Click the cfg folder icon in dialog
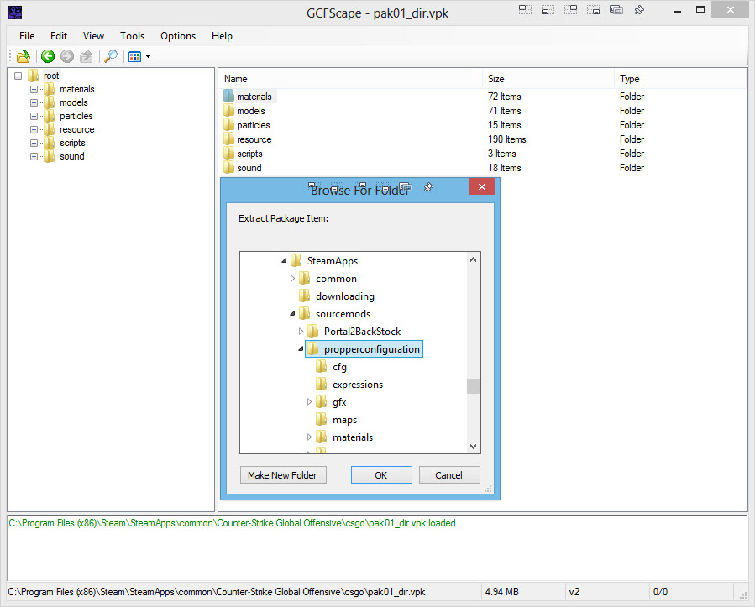The height and width of the screenshot is (607, 755). [x=321, y=366]
